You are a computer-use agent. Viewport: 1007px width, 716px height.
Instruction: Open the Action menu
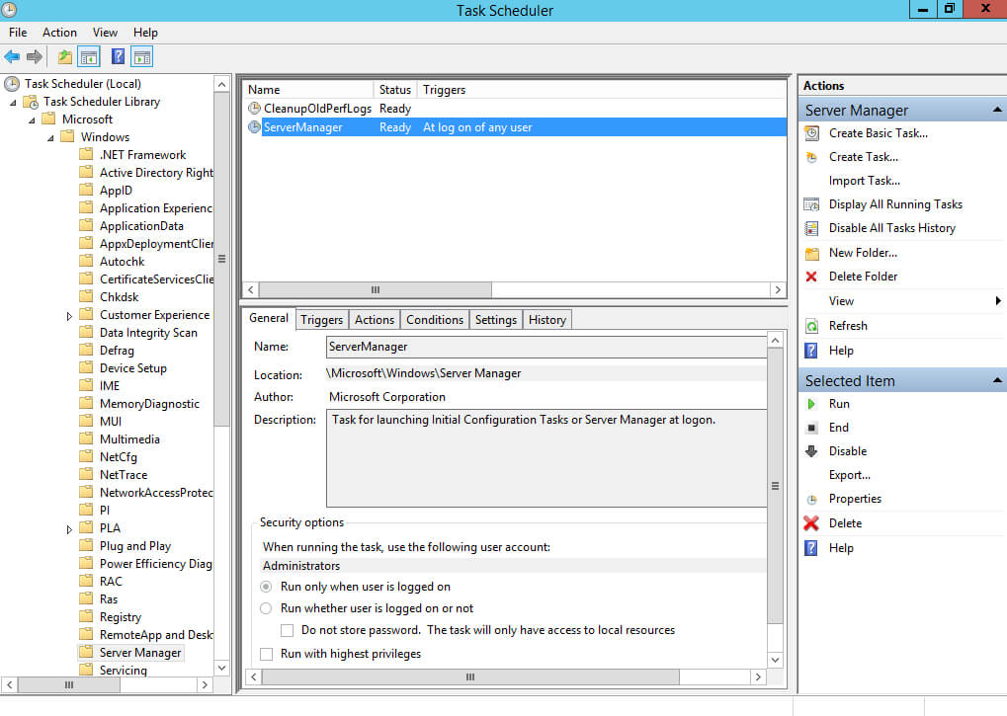click(x=59, y=32)
